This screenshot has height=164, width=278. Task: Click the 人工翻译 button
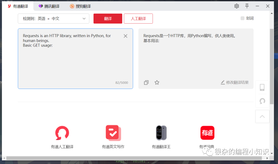[x=138, y=19]
